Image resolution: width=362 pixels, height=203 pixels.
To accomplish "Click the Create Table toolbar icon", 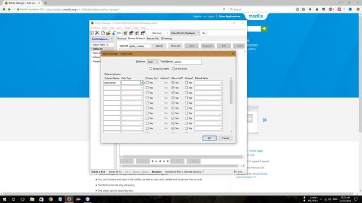I will point(126,33).
